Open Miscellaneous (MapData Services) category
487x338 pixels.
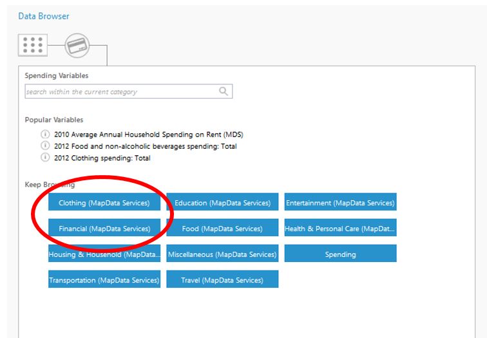click(x=222, y=253)
